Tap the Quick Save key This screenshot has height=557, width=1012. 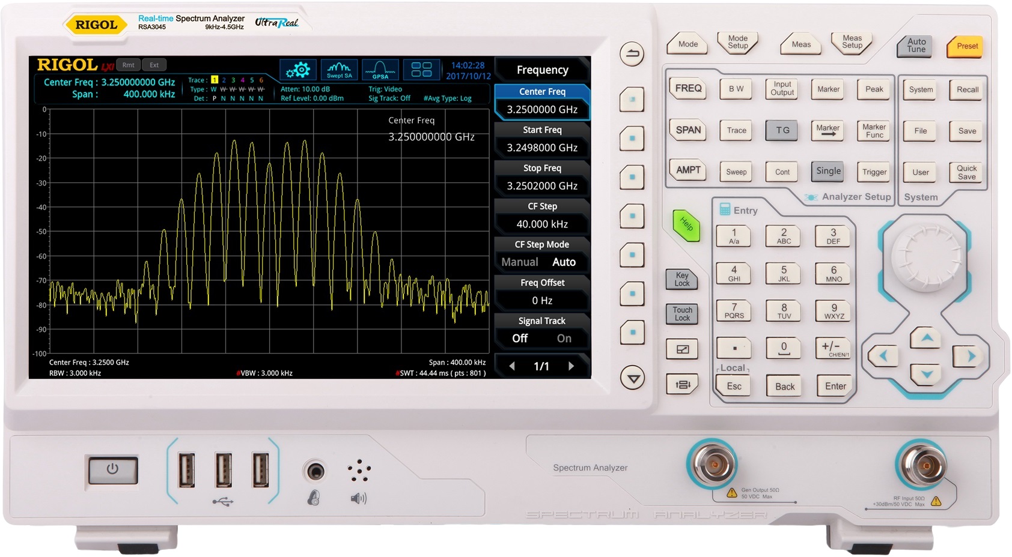pos(966,172)
